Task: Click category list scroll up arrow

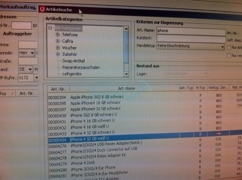Action: click(126, 29)
